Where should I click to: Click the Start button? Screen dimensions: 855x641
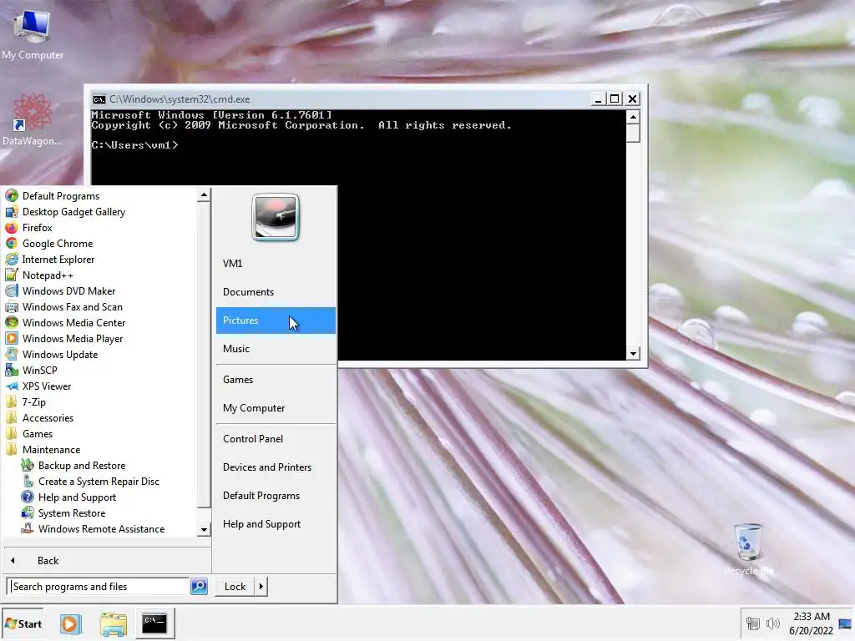pos(23,623)
